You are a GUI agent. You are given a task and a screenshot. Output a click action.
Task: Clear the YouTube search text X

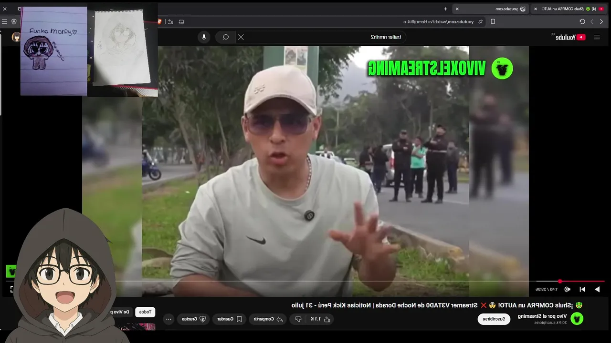[x=241, y=37]
